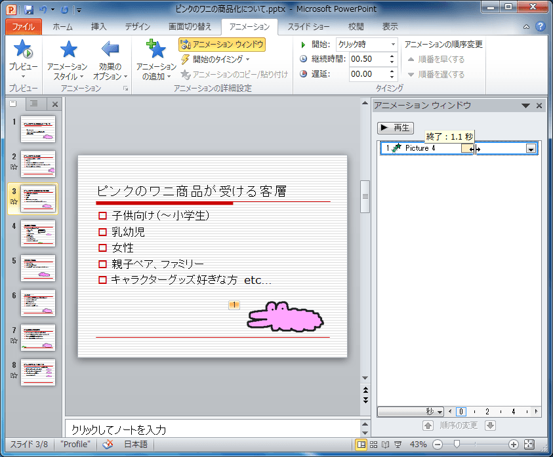The height and width of the screenshot is (457, 553).
Task: Switch to the スライド ショー ribbon tab
Action: point(308,27)
